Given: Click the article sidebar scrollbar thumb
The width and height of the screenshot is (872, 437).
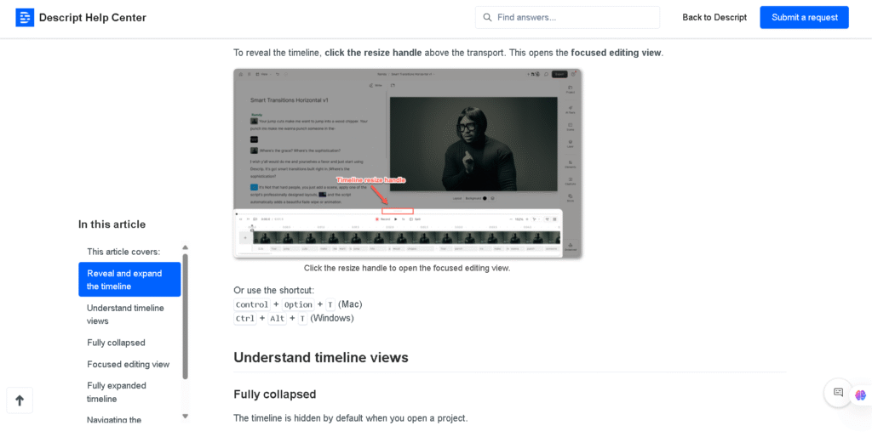Looking at the screenshot, I should [185, 316].
